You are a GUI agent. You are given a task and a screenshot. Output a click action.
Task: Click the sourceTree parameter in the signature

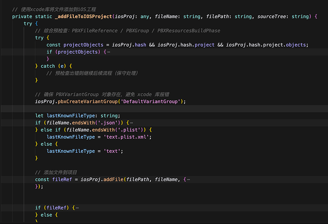[x=271, y=17]
